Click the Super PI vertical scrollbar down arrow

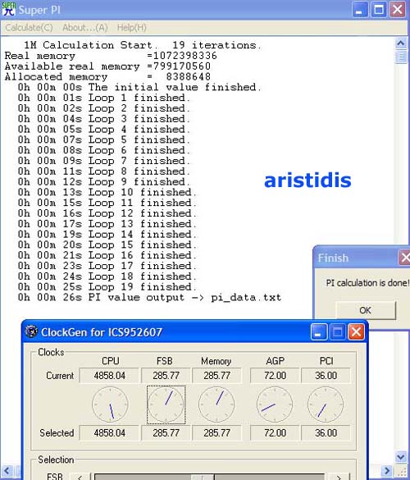pyautogui.click(x=400, y=457)
